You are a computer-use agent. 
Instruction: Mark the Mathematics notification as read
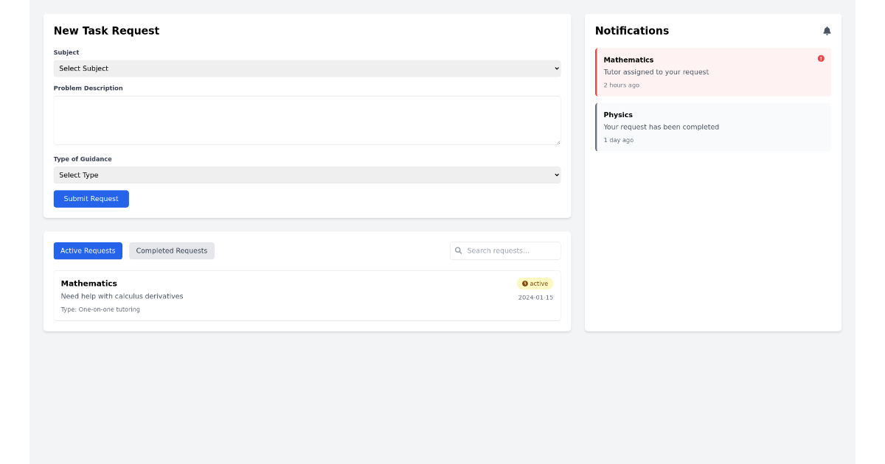click(x=712, y=71)
